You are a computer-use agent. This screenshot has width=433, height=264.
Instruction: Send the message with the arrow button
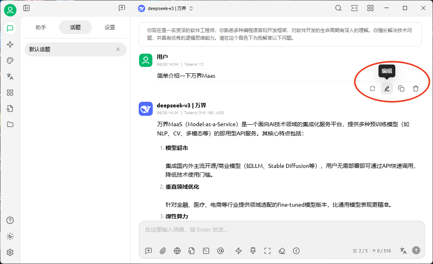(416, 250)
